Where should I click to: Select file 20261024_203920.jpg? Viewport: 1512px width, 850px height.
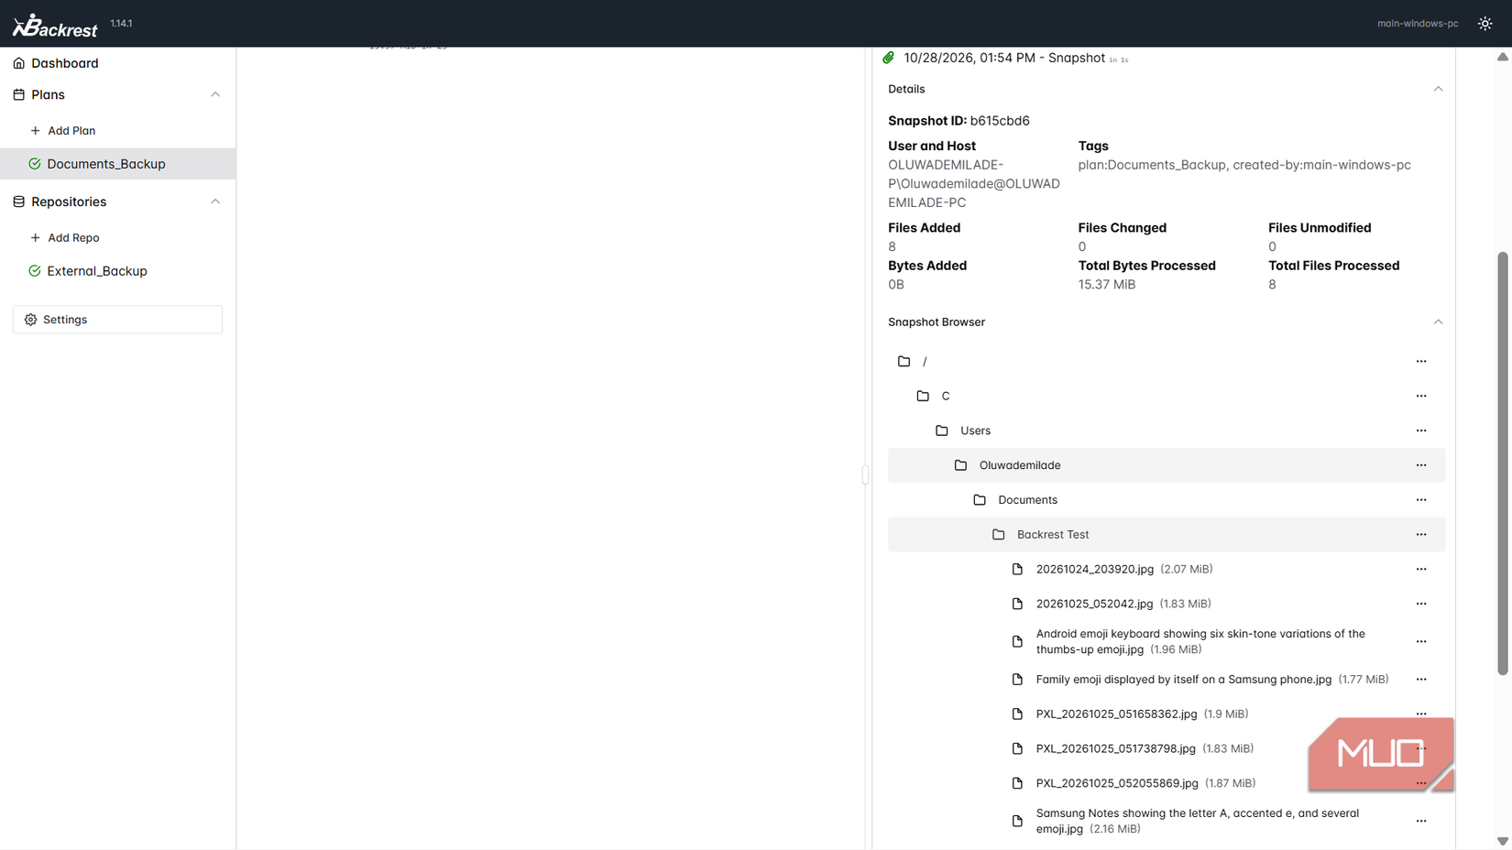pyautogui.click(x=1094, y=569)
